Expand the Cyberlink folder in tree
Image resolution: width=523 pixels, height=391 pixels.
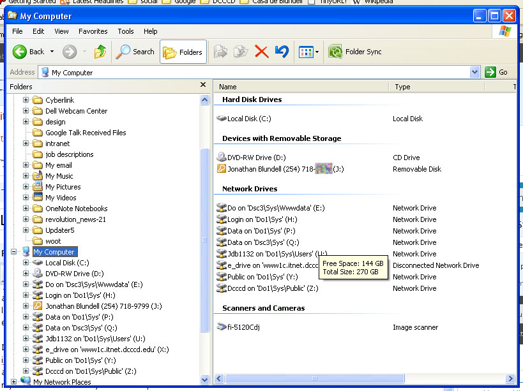(x=26, y=100)
